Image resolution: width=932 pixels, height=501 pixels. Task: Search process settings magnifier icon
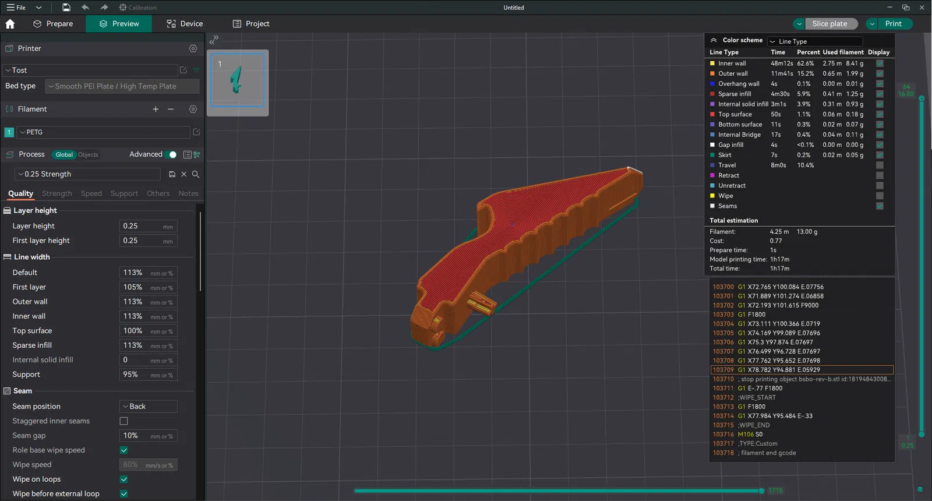pyautogui.click(x=196, y=174)
